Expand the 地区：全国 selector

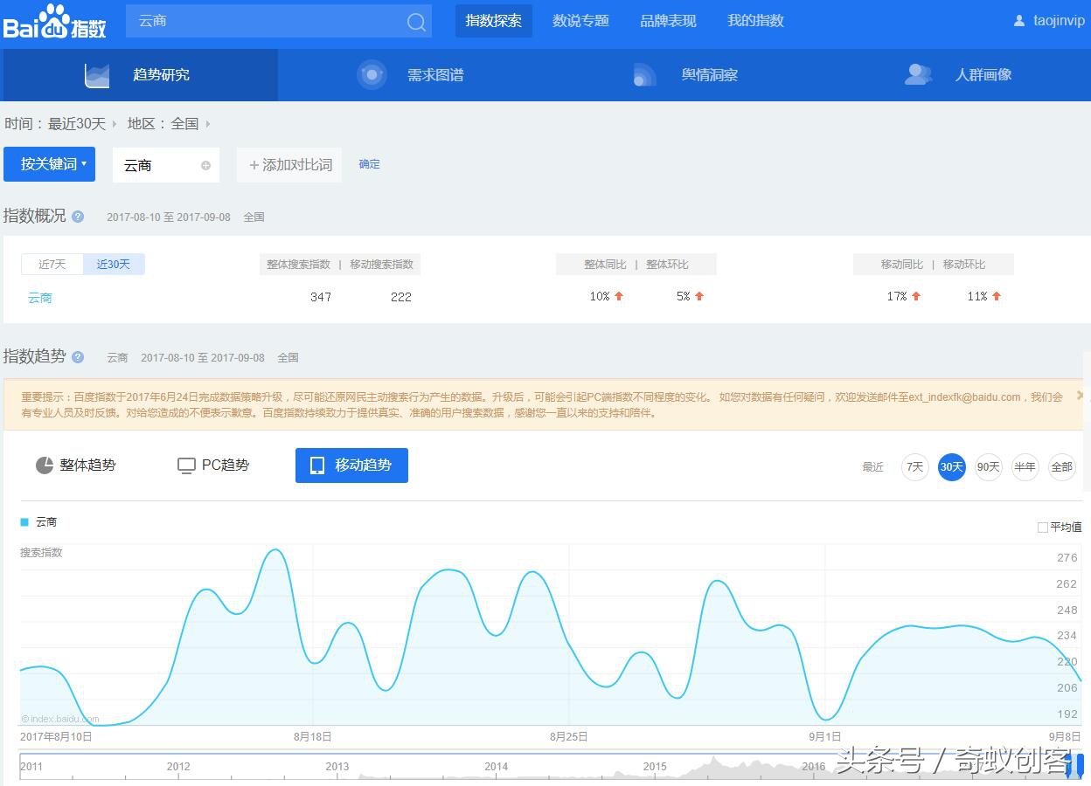tap(170, 124)
